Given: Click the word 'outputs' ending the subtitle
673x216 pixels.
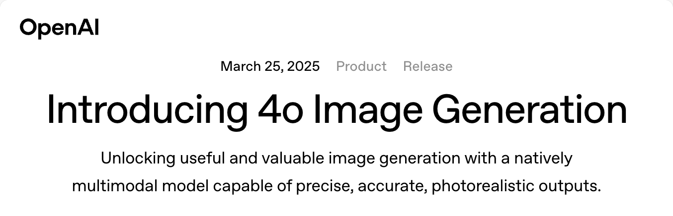Looking at the screenshot, I should pyautogui.click(x=568, y=187).
